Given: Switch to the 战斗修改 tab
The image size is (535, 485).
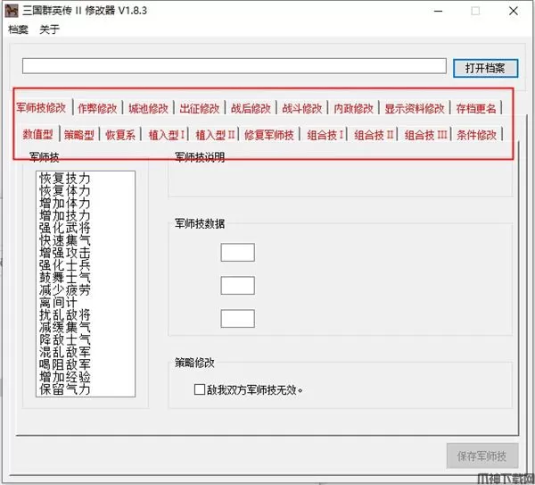Looking at the screenshot, I should [x=302, y=109].
